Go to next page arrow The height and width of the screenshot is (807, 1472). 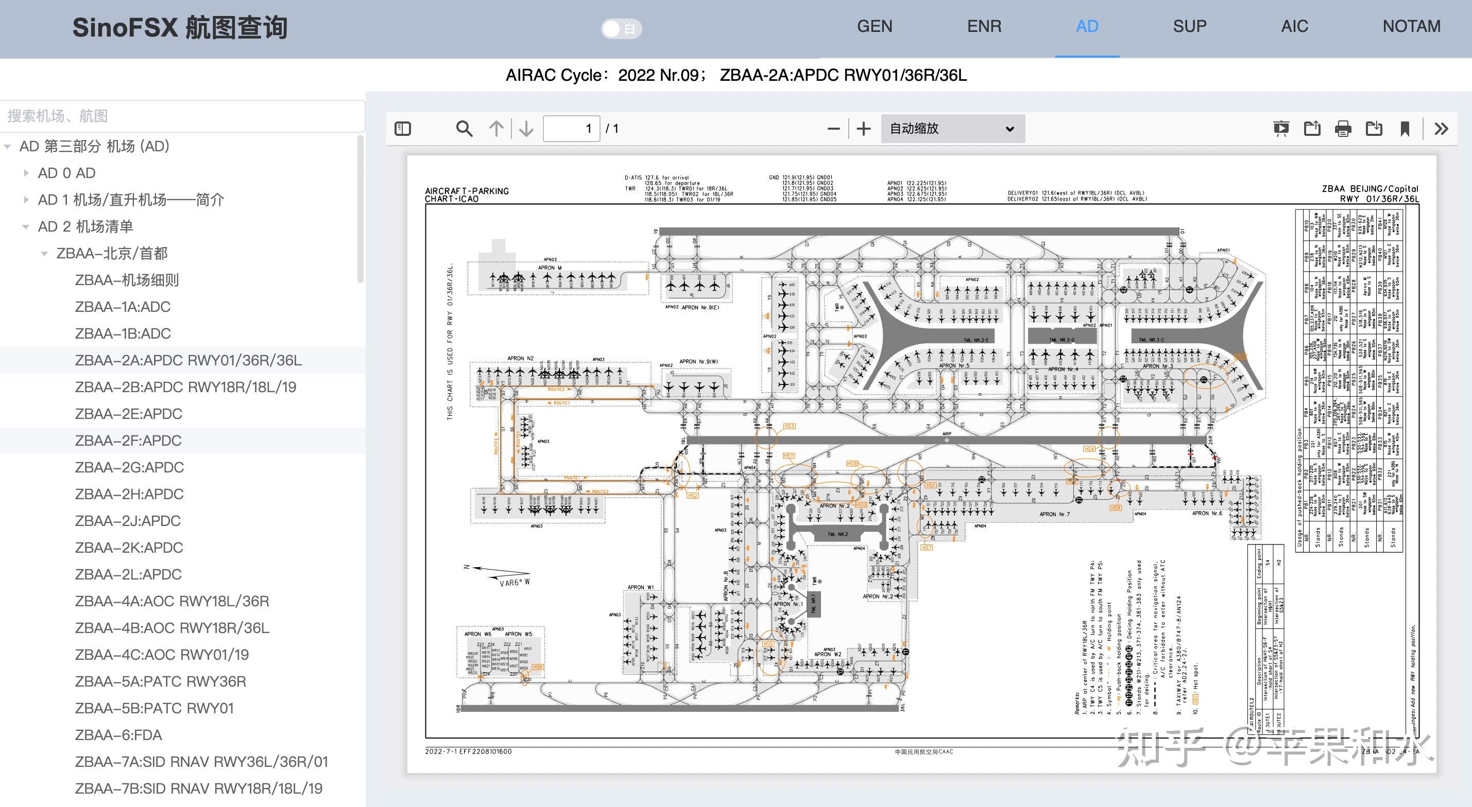(526, 129)
